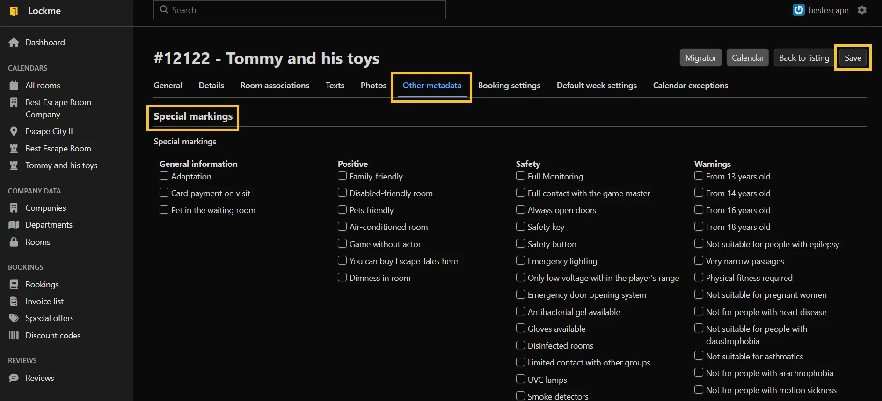Click the Departments map icon
The width and height of the screenshot is (882, 401).
click(14, 225)
